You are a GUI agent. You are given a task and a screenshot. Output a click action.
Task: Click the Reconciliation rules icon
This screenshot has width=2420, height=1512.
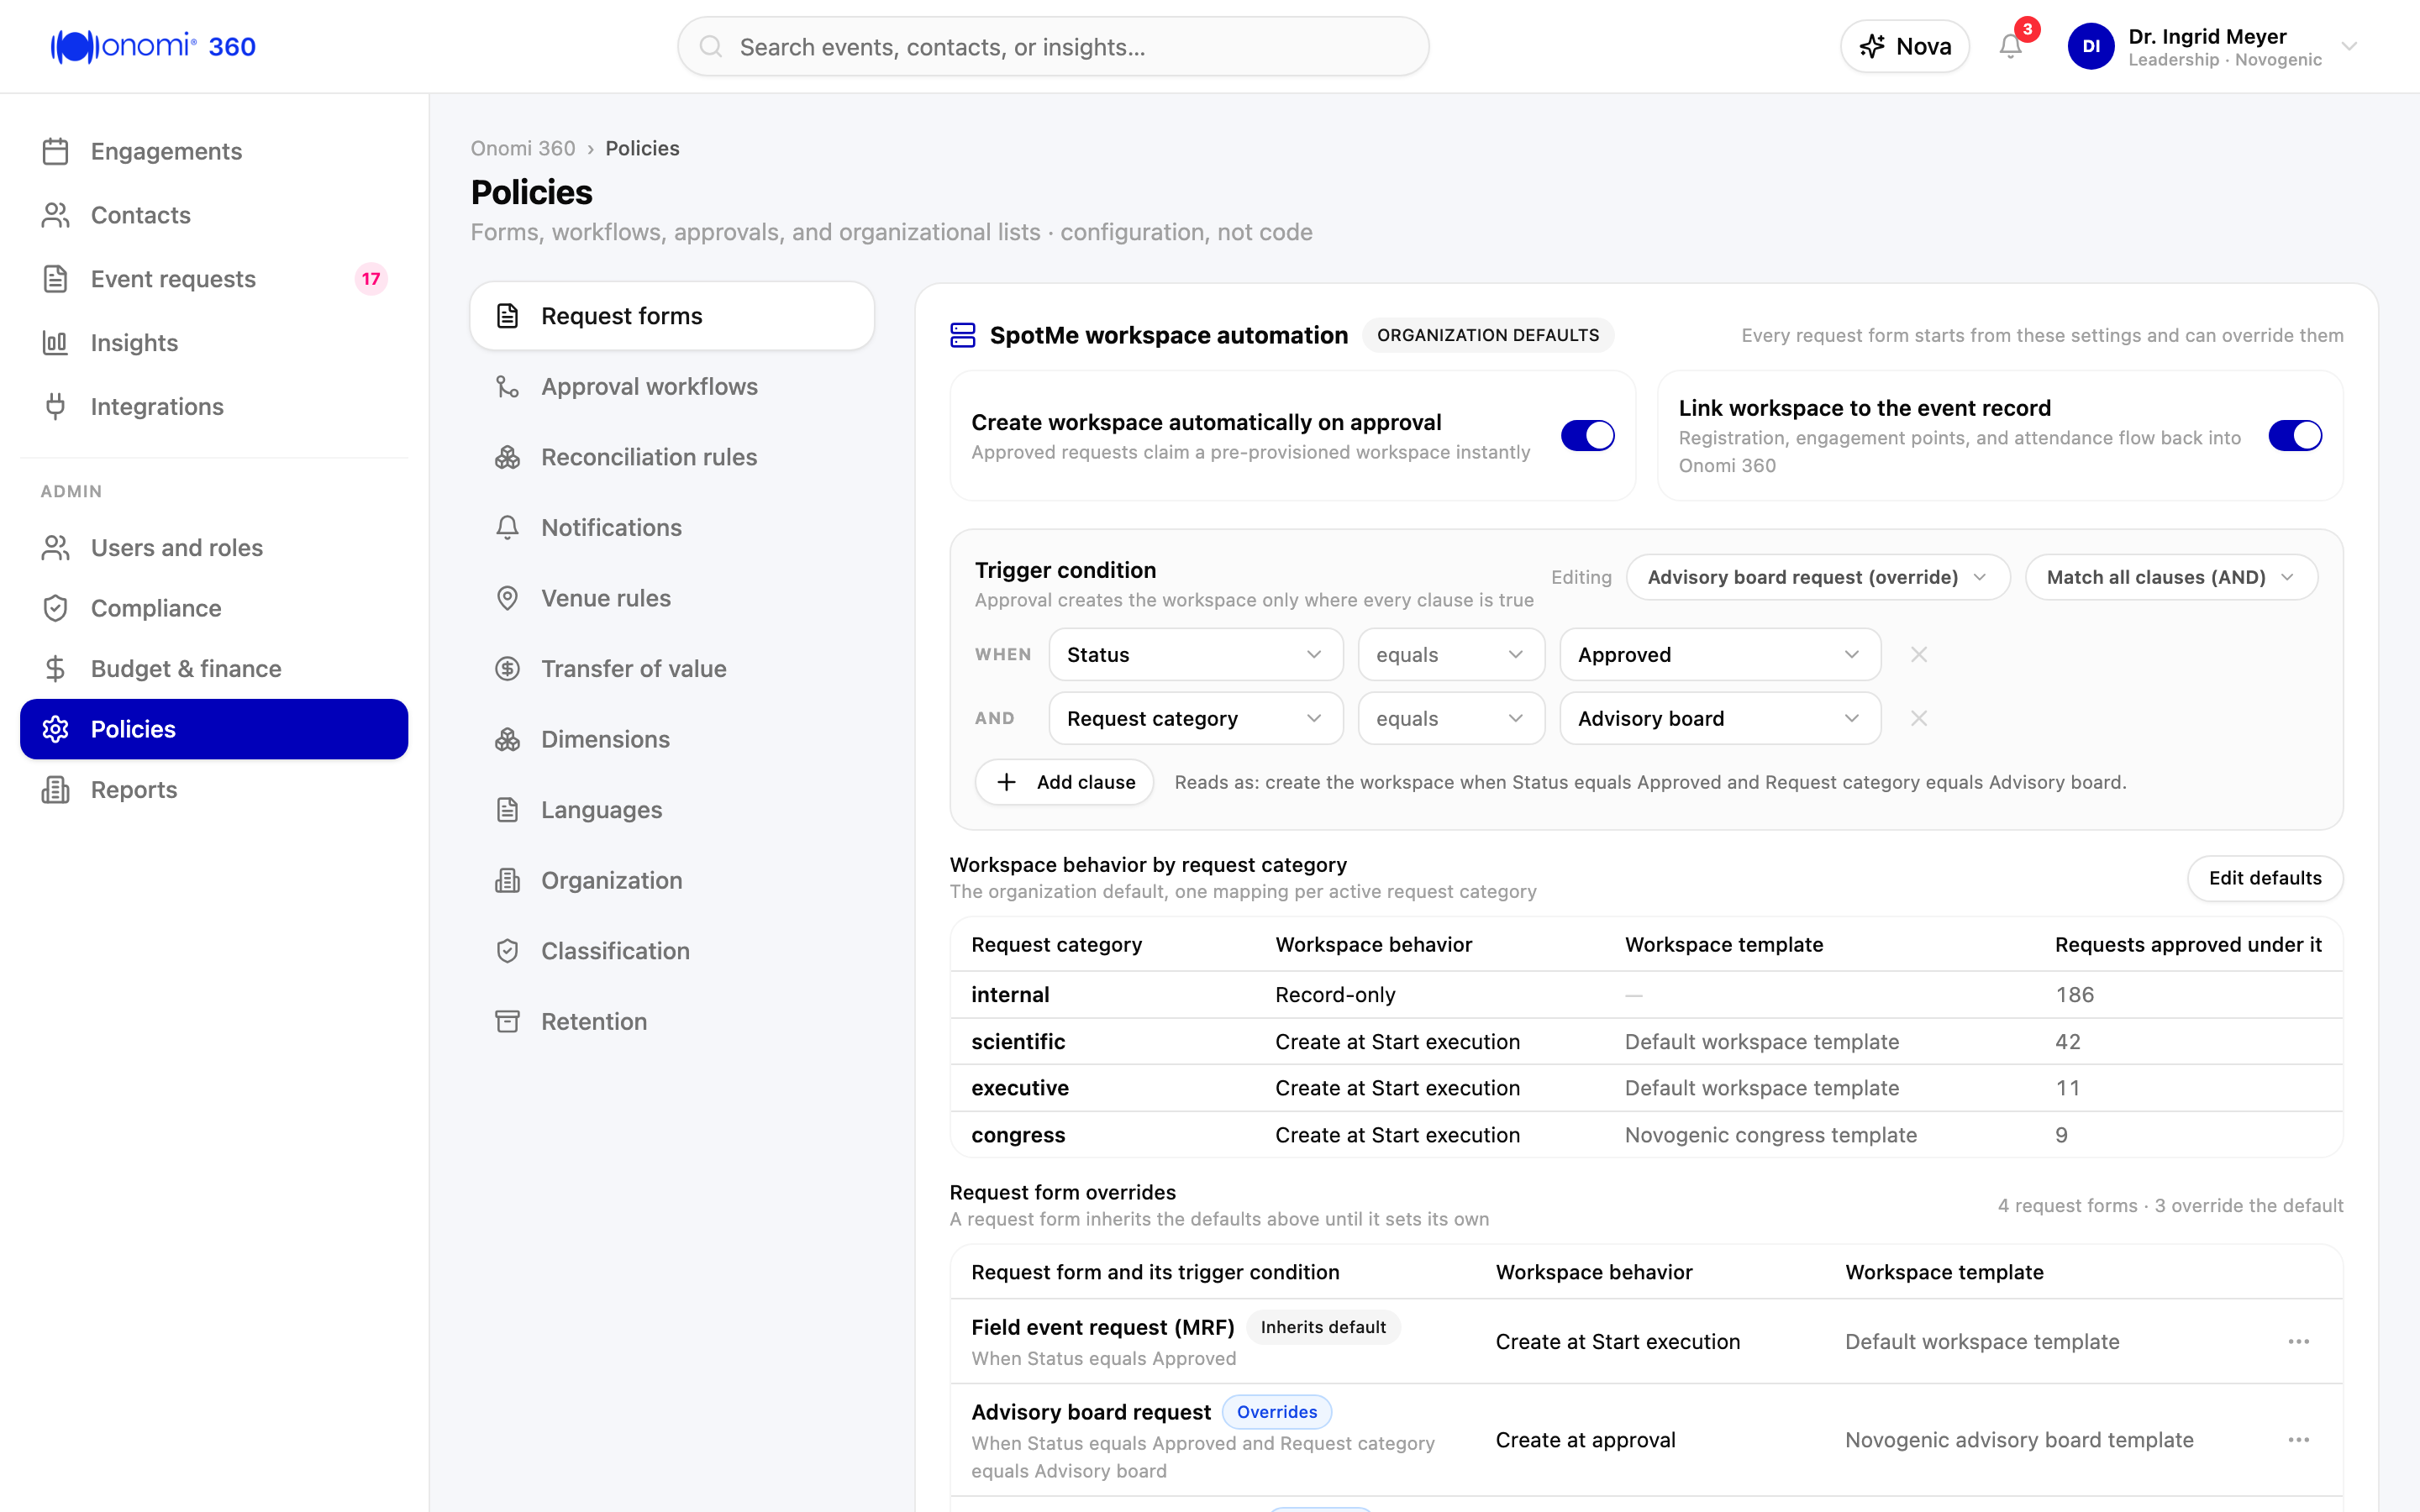(x=507, y=457)
